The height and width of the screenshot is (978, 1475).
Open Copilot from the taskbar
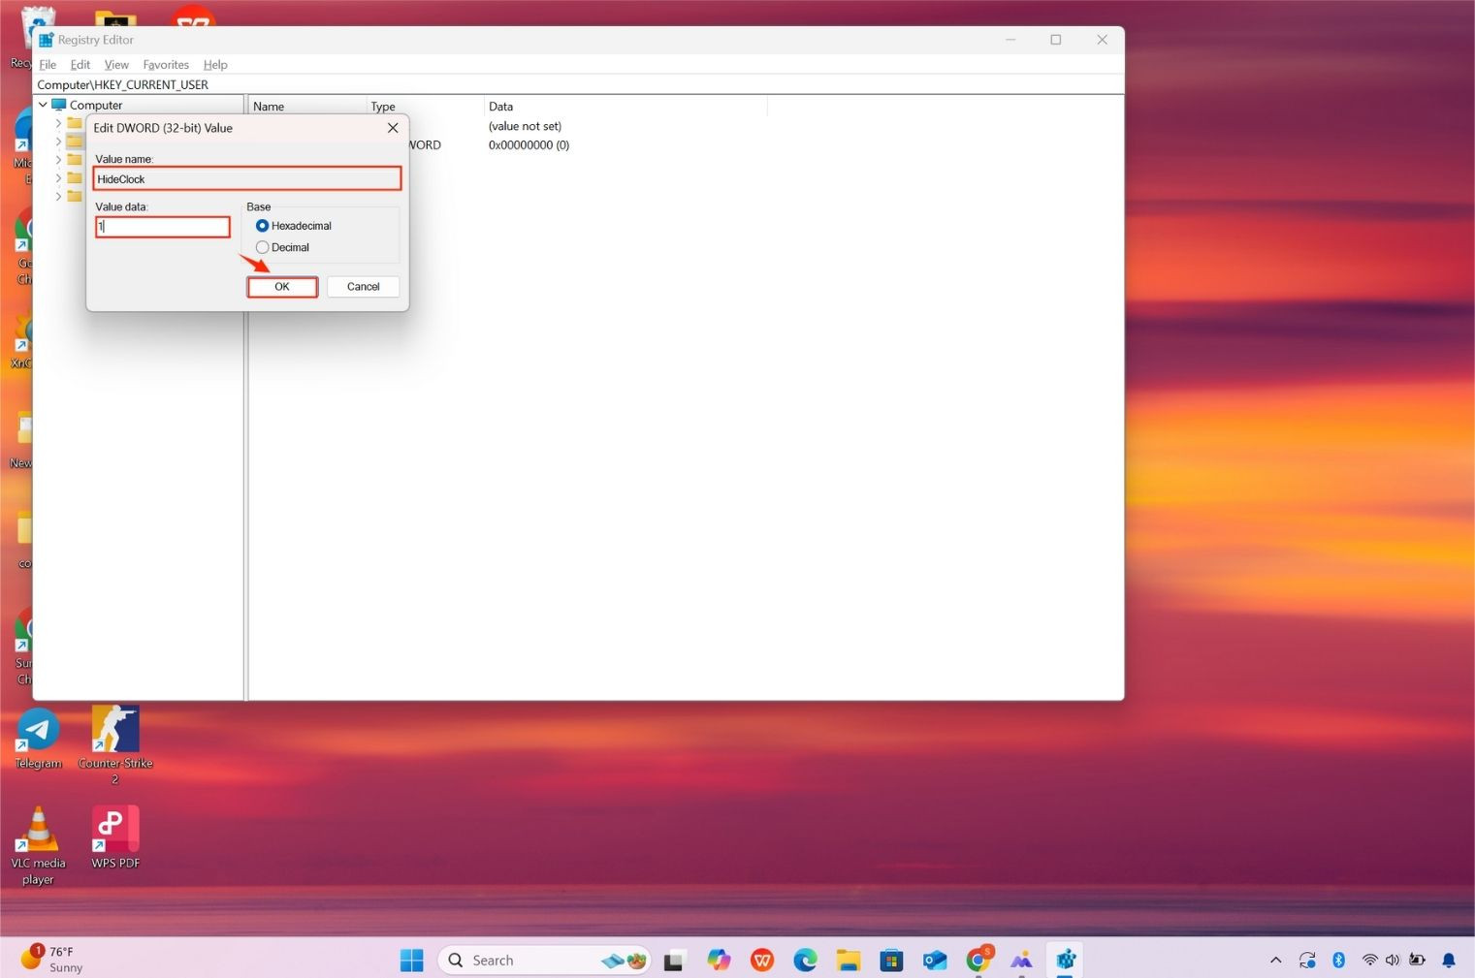(719, 960)
